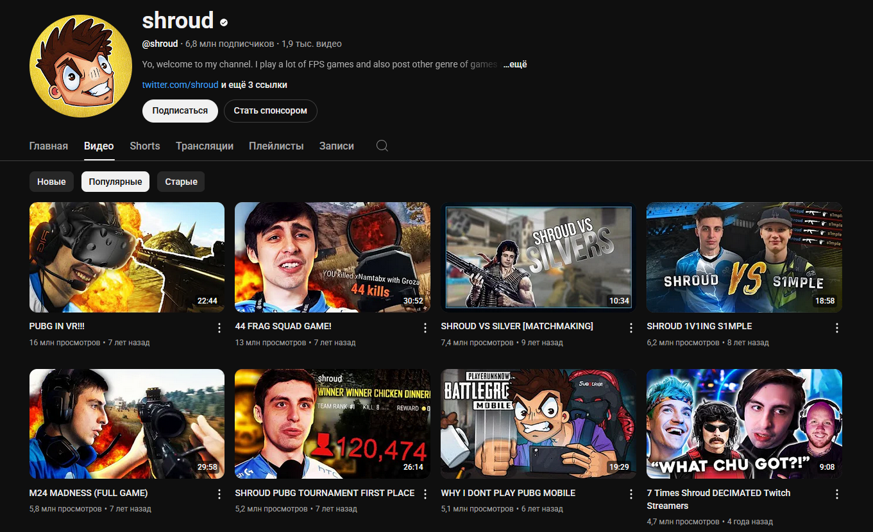Click the 5,8 млн просмотров view count
The height and width of the screenshot is (532, 873).
65,509
